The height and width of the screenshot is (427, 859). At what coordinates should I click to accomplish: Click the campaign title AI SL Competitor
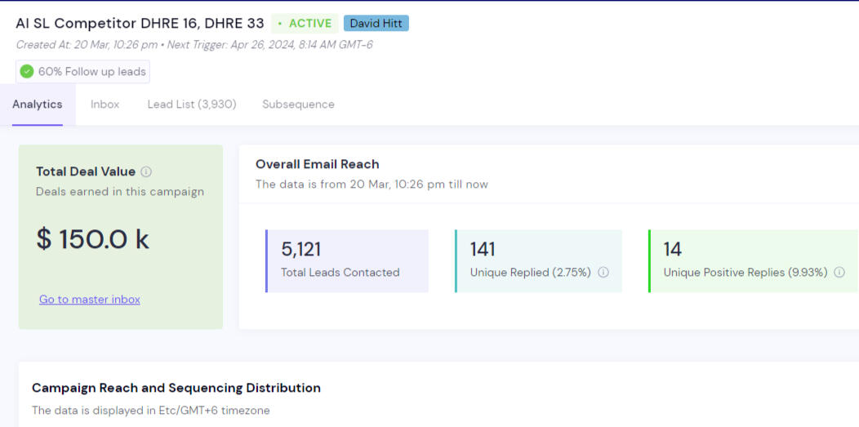[x=140, y=24]
